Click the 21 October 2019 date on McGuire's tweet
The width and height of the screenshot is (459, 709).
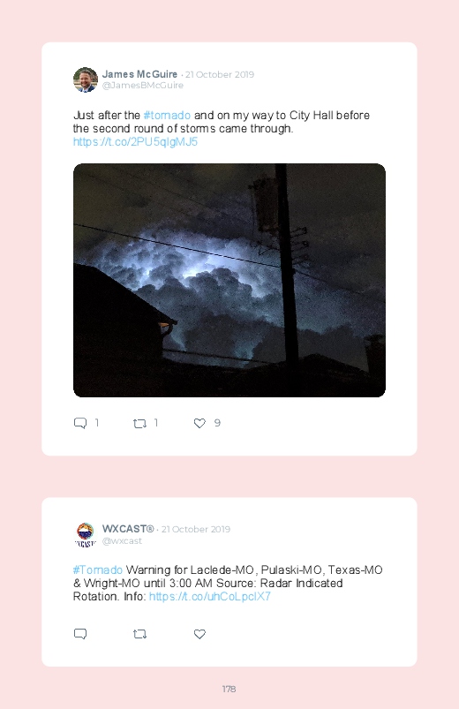pyautogui.click(x=220, y=74)
